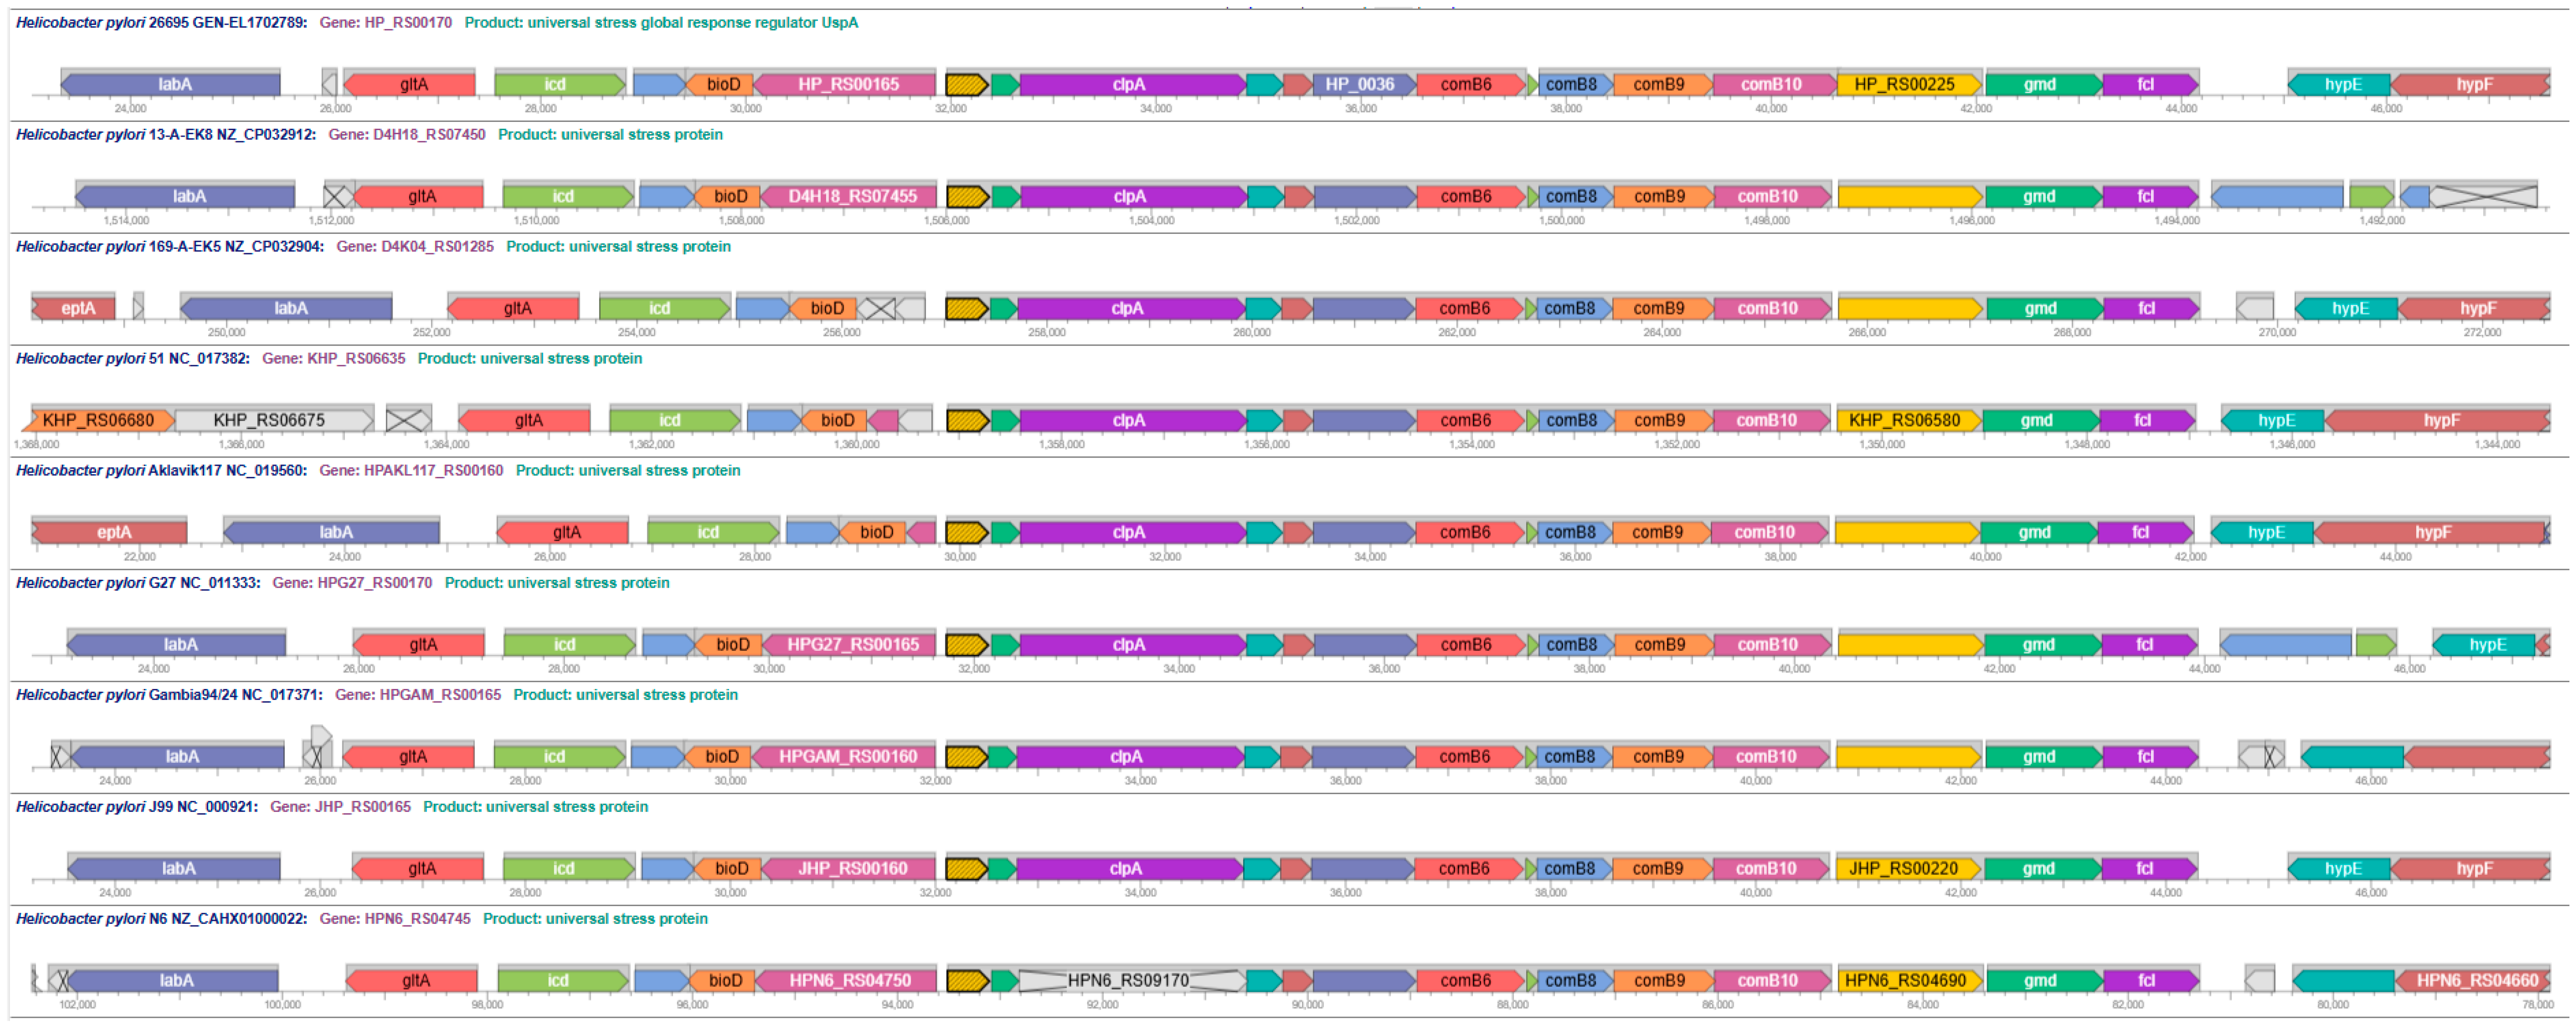Image resolution: width=2576 pixels, height=1028 pixels.
Task: Open the HPAKL117_RS00160 gene header label
Action: coord(411,471)
